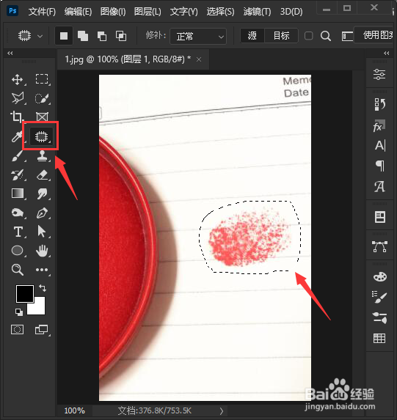Image resolution: width=397 pixels, height=420 pixels.
Task: Select the Horizontal Type tool
Action: click(x=18, y=232)
